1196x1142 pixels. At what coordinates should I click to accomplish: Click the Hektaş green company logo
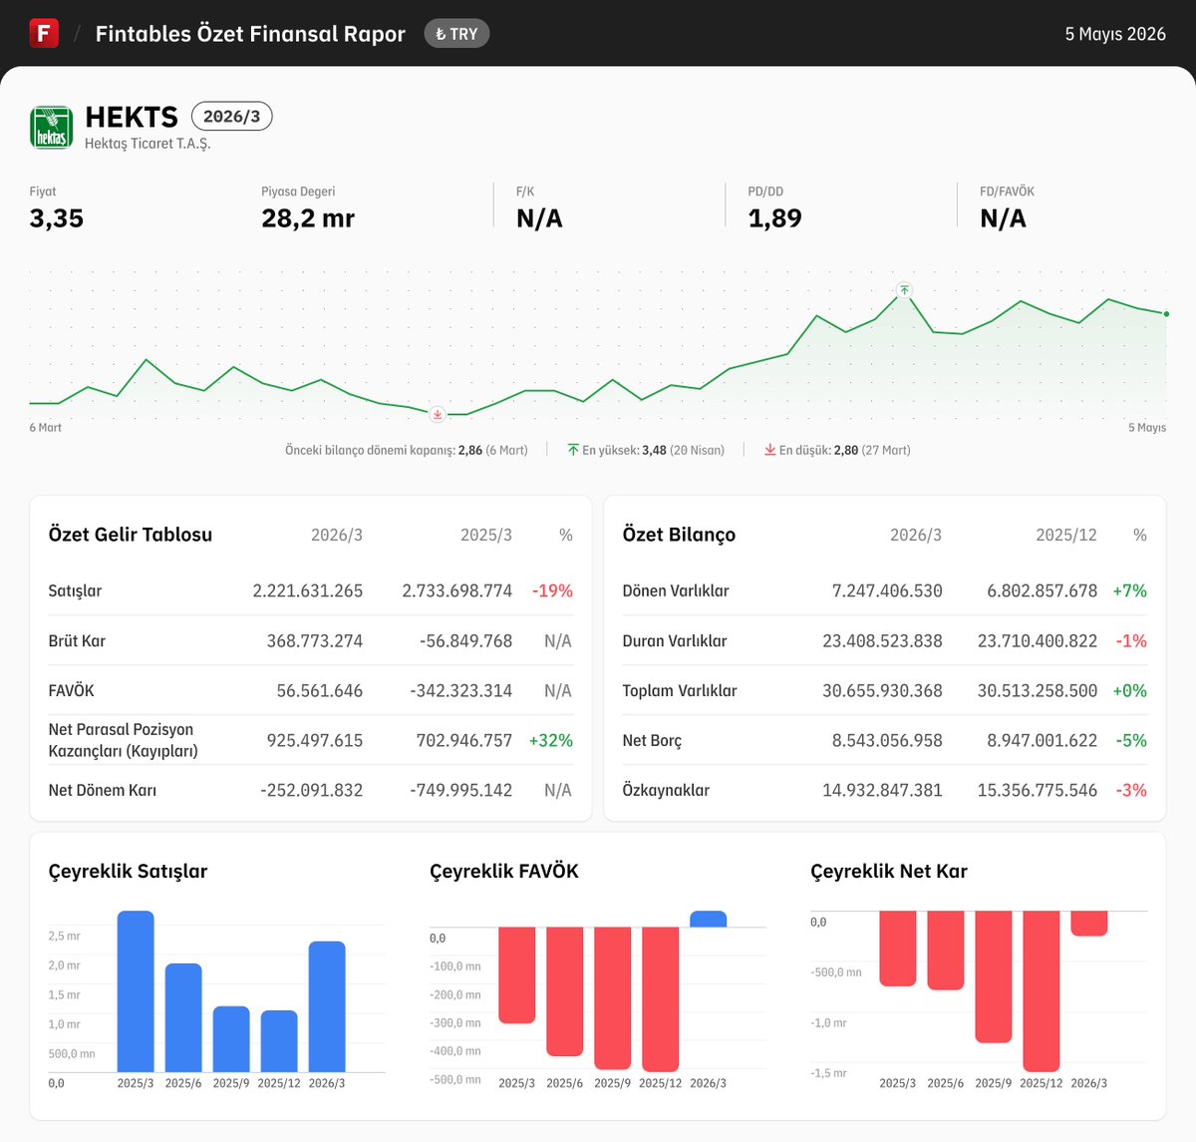(x=51, y=128)
